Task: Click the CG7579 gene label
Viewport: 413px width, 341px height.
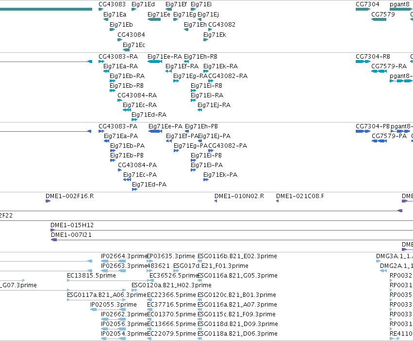Action: (383, 15)
